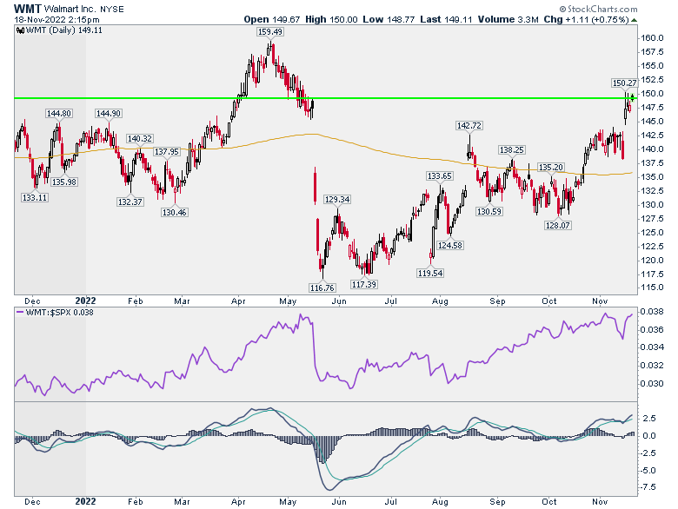This screenshot has height=509, width=678.
Task: Click the 130.46 price label
Action: (x=174, y=212)
